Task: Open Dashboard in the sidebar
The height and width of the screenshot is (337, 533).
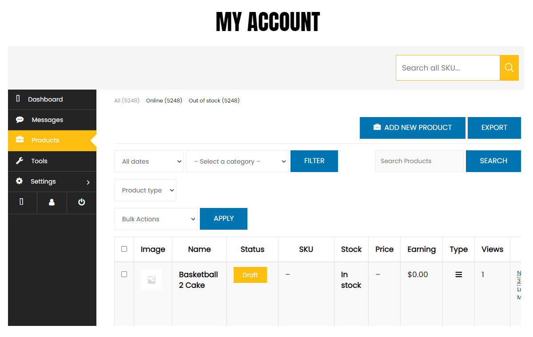Action: point(52,99)
